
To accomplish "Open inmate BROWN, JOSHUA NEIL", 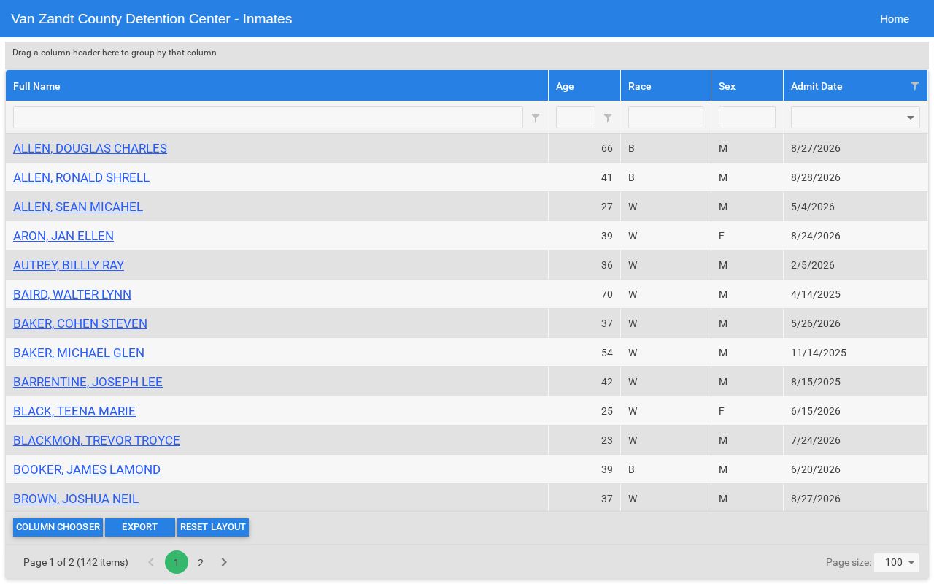I will tap(76, 499).
